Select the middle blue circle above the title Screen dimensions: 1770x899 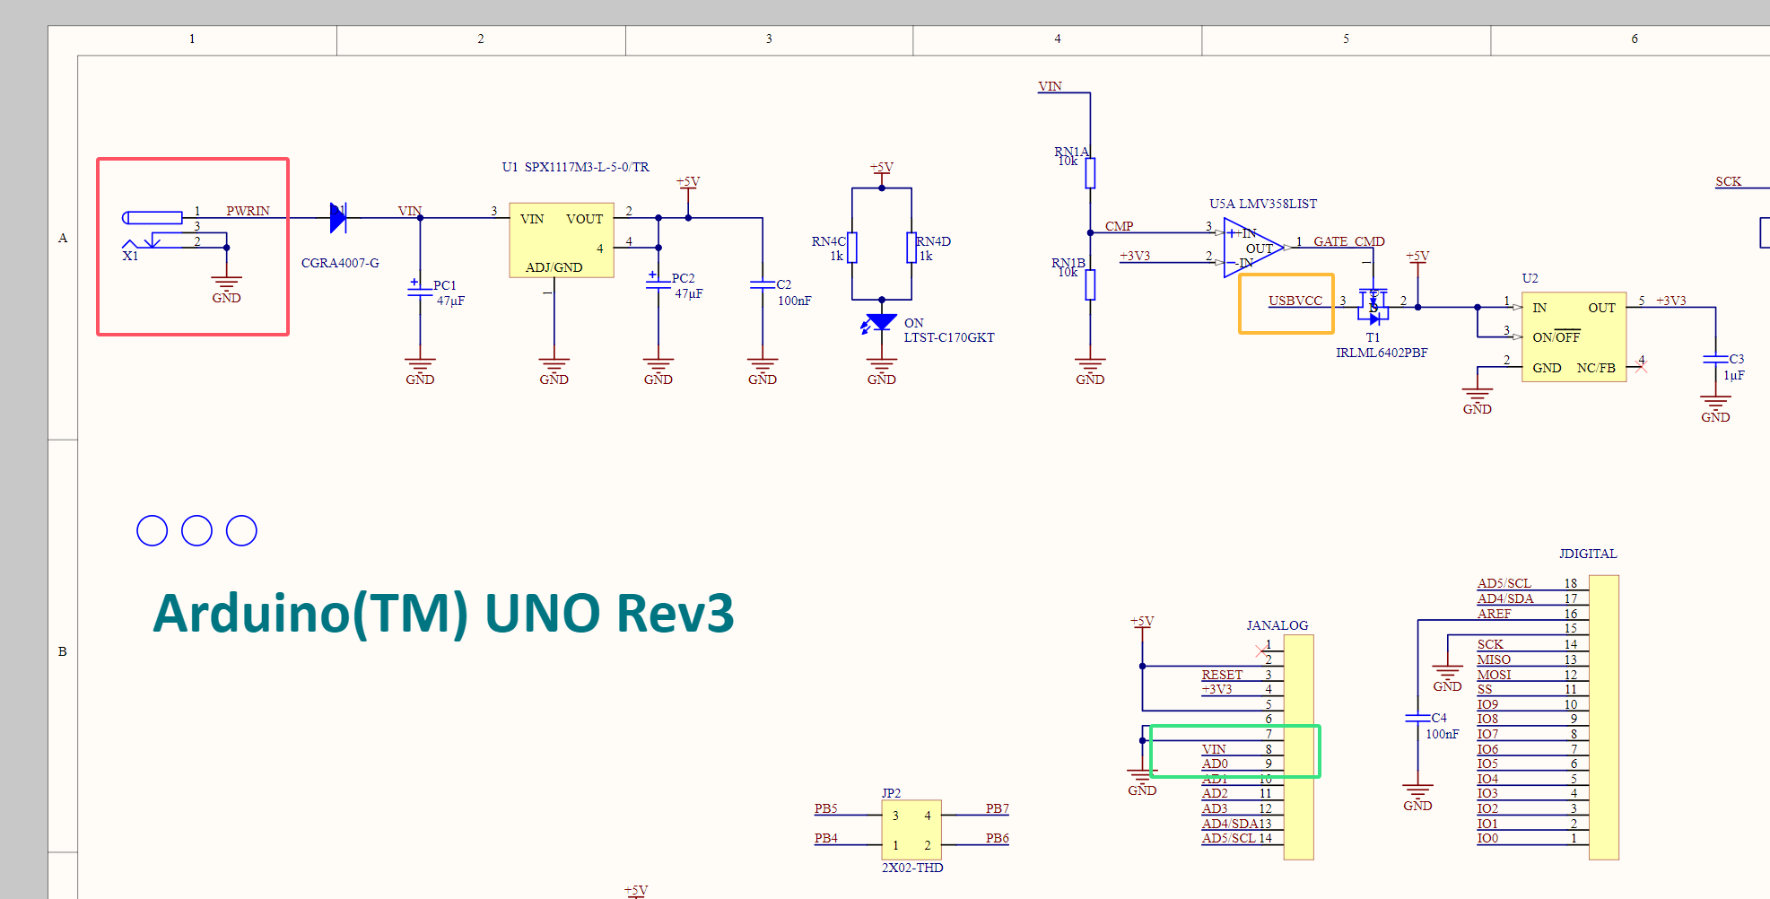(196, 531)
